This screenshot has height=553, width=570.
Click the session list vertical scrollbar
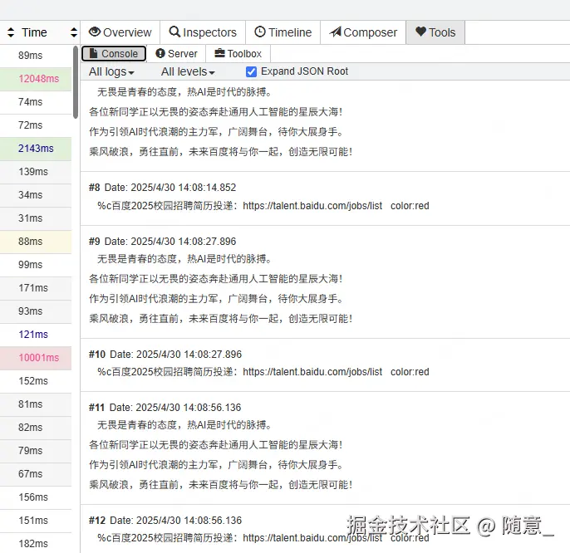76,82
